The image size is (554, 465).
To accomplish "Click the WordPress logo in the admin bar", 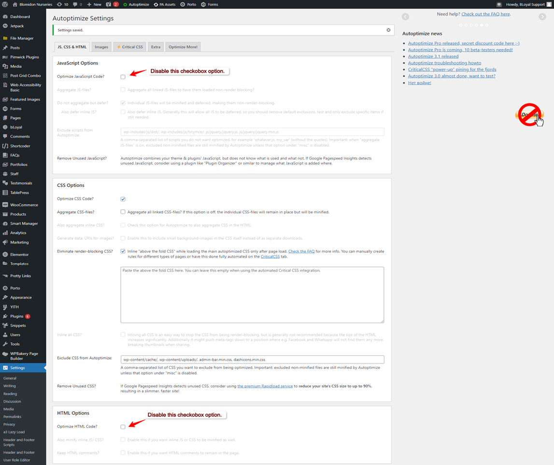I will [x=5, y=5].
